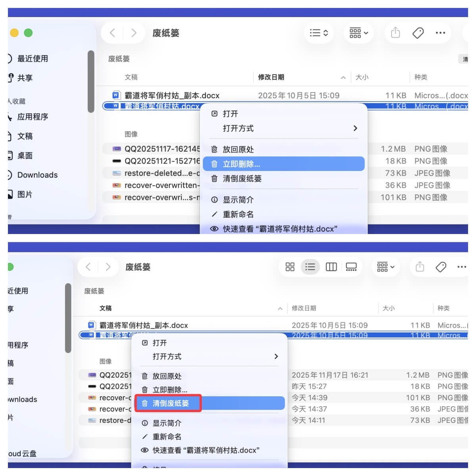476x476 pixels.
Task: Open Downloads from the sidebar
Action: click(x=37, y=175)
